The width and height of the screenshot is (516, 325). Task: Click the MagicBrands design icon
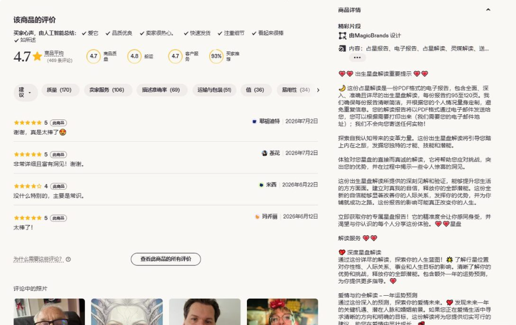click(342, 36)
